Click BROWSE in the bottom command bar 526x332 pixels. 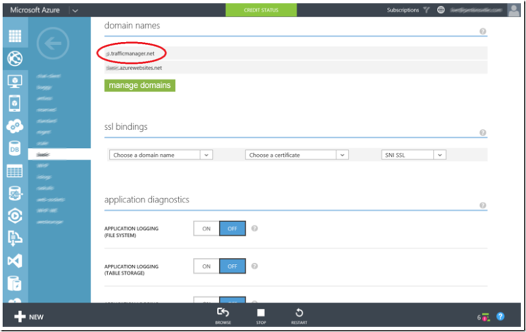(x=223, y=316)
